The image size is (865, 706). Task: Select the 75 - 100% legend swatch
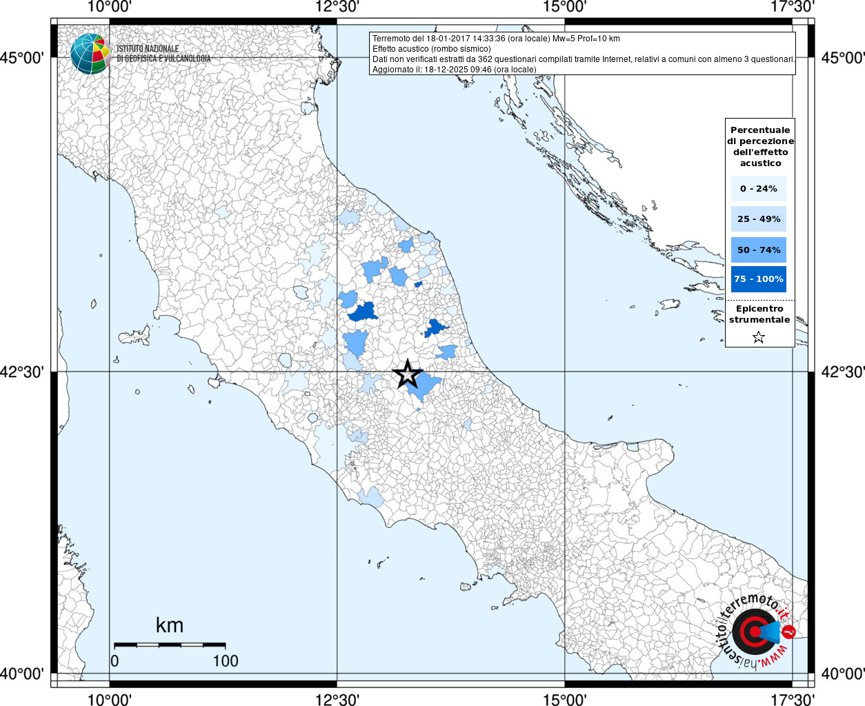[759, 279]
